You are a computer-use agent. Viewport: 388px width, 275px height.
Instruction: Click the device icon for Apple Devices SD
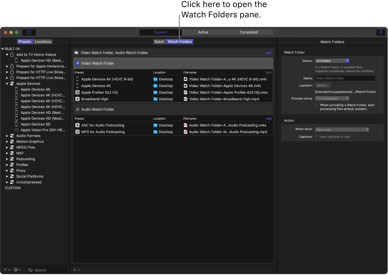(16, 124)
